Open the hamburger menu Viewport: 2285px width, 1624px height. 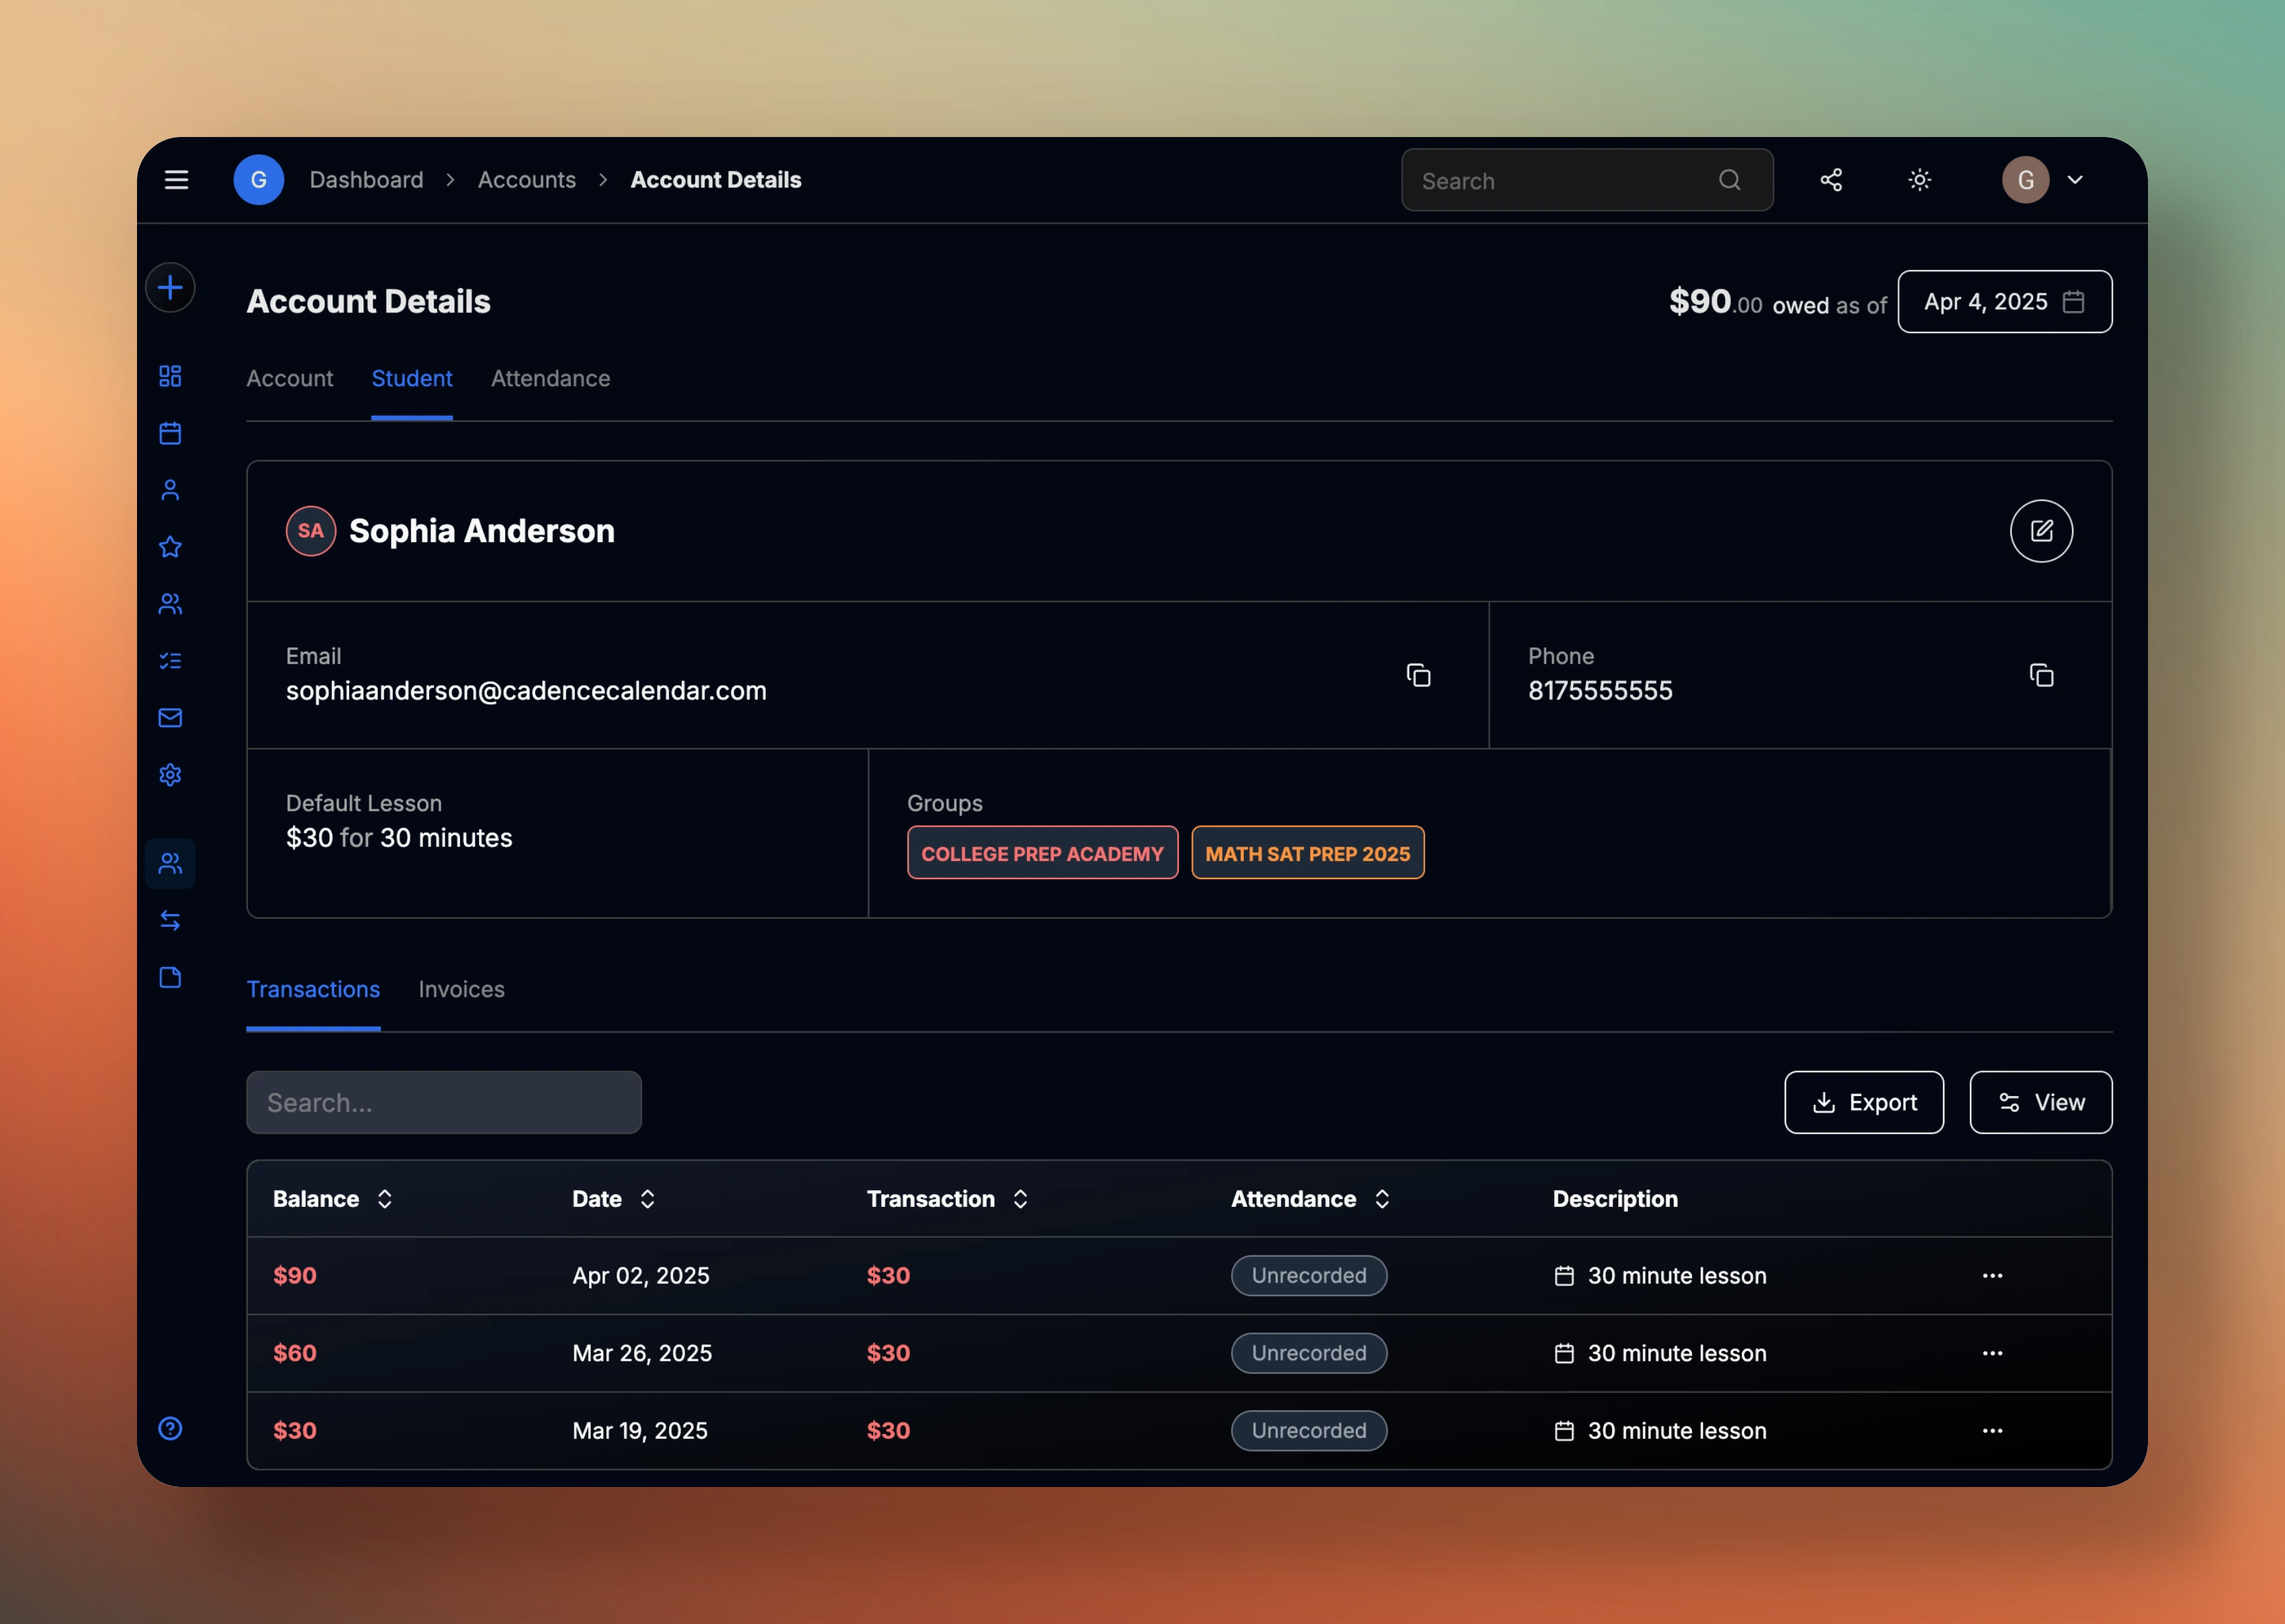tap(176, 180)
